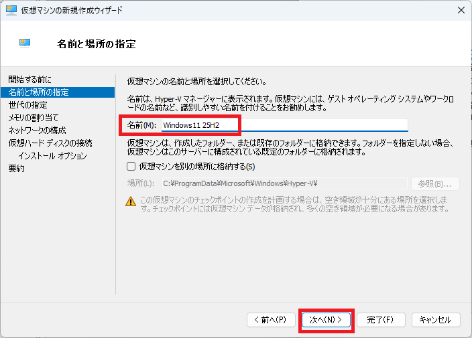Close the 仮想マシンの新規作成ウィザード window
This screenshot has width=472, height=338.
pyautogui.click(x=461, y=10)
